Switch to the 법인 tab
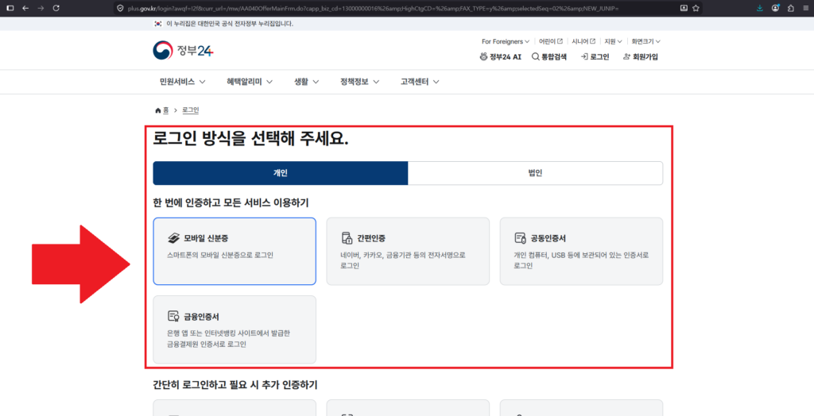 (x=535, y=173)
